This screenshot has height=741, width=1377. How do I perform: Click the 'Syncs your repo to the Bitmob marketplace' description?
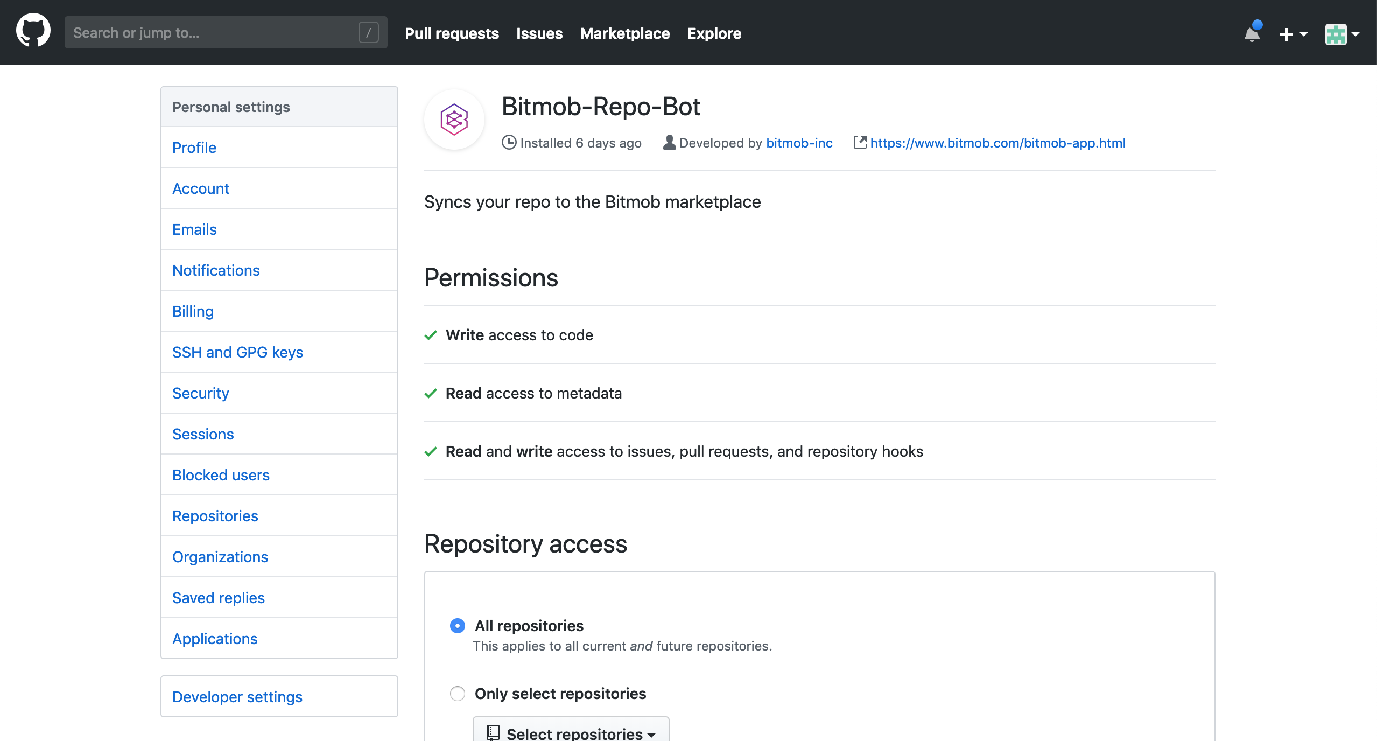click(593, 202)
